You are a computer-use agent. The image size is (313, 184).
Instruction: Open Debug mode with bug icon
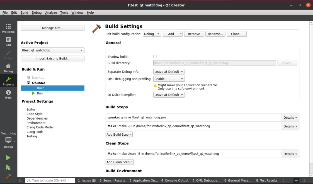click(8, 68)
